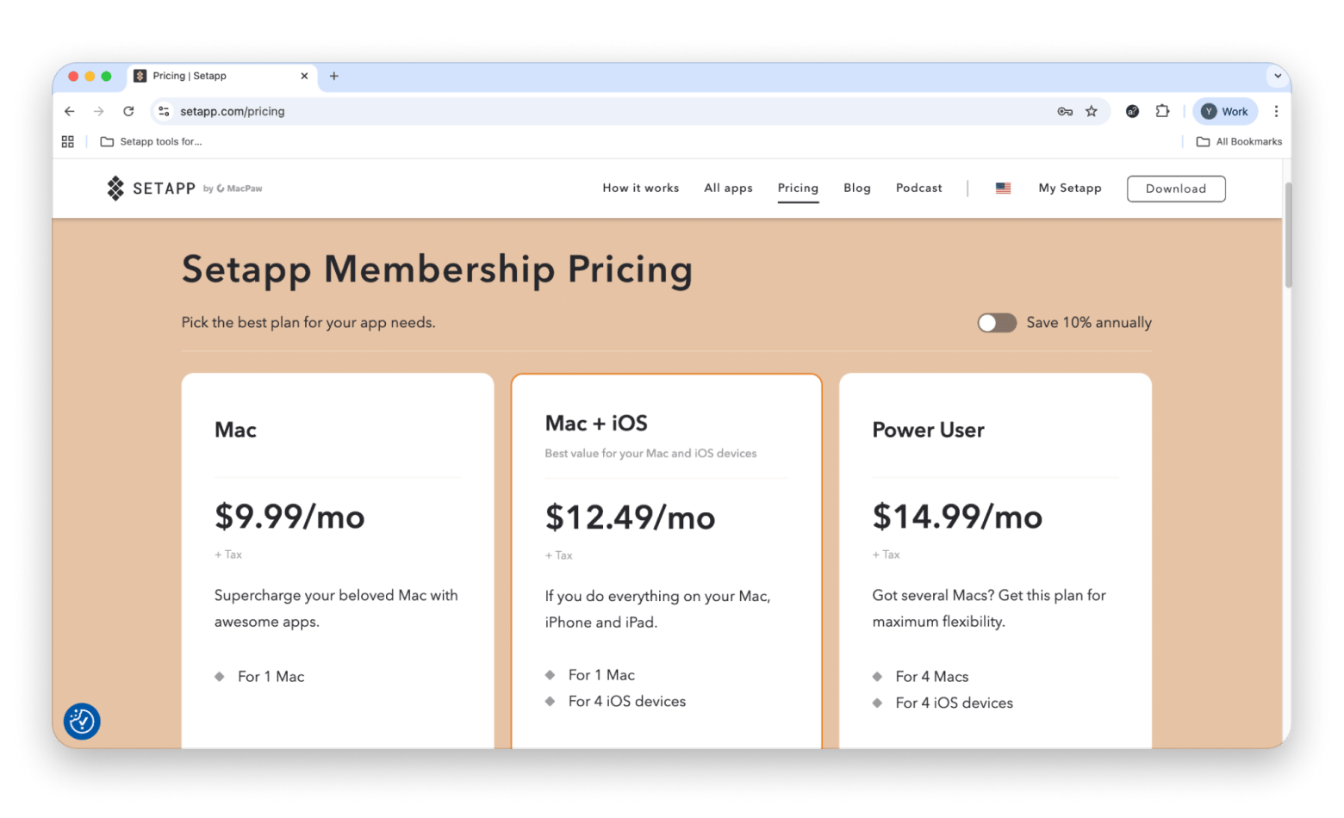Click the Download button
The width and height of the screenshot is (1344, 818).
[x=1176, y=189]
